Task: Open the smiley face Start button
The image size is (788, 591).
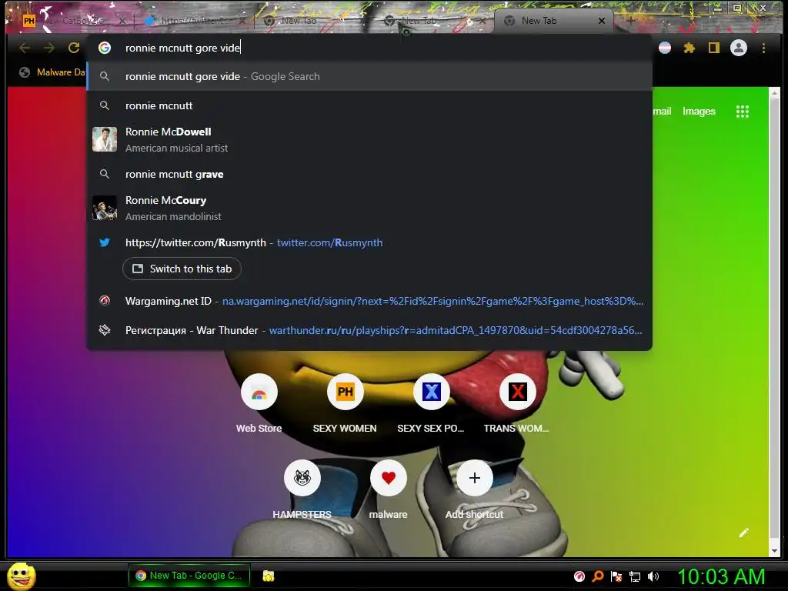Action: (x=21, y=576)
